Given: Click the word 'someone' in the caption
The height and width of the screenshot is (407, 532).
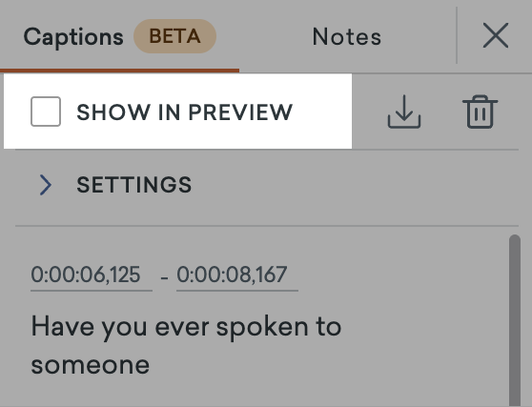Looking at the screenshot, I should tap(91, 365).
